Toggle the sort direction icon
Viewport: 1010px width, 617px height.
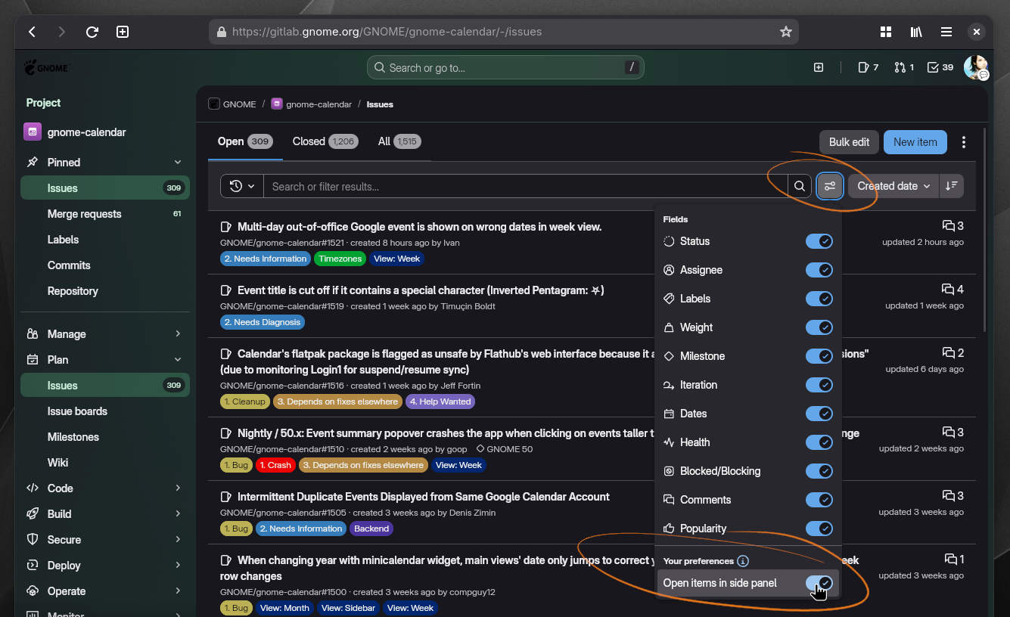coord(952,186)
